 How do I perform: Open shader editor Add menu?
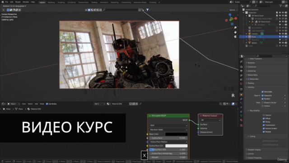(36, 104)
